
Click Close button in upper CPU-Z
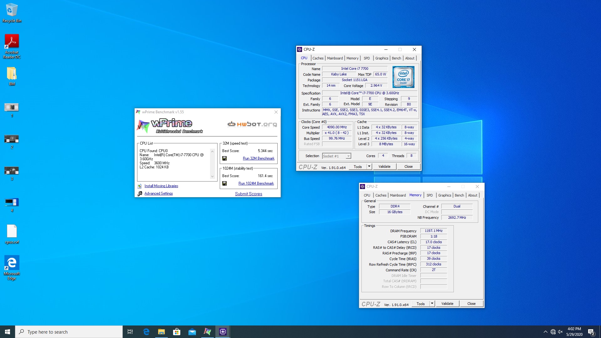[x=408, y=166]
